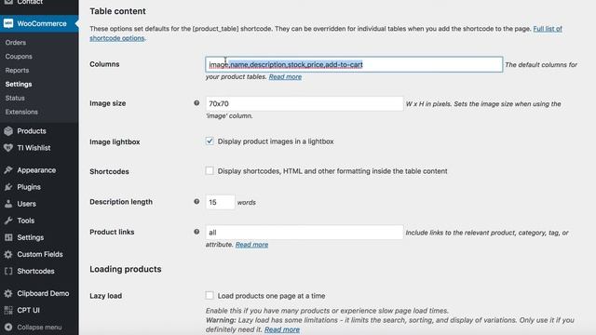Follow the Full list of shortcode options link
This screenshot has width=596, height=335.
tap(548, 29)
